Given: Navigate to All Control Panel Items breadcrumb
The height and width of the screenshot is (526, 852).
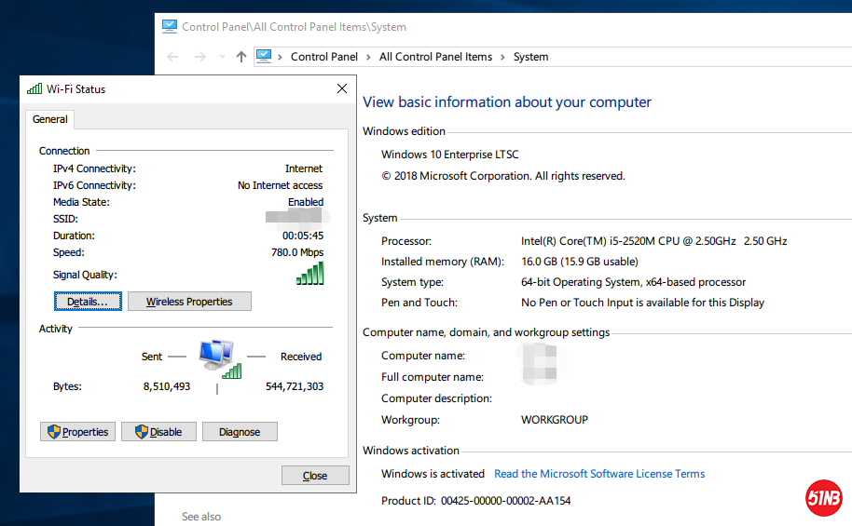Looking at the screenshot, I should tap(435, 57).
